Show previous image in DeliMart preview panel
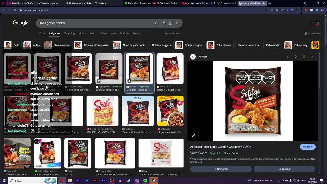This screenshot has width=327, height=184. 288,57
